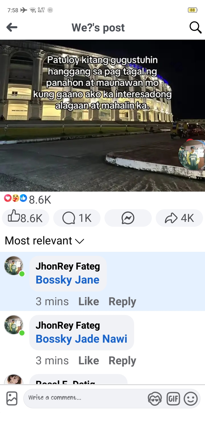Open the tagged Bossky Jane profile link
This screenshot has height=434, width=205.
tap(67, 280)
